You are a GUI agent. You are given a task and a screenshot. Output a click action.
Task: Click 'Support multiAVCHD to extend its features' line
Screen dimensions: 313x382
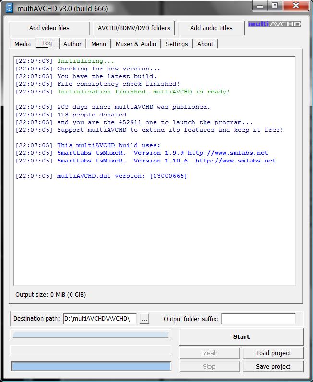click(x=149, y=130)
